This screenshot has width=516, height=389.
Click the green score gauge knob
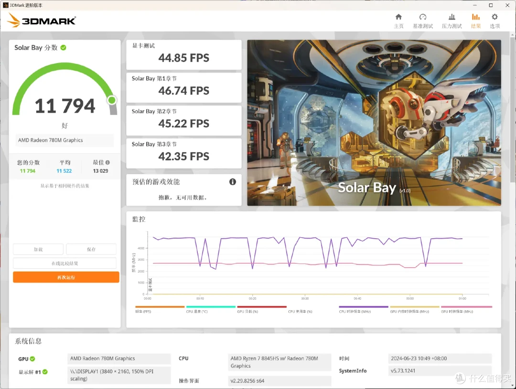pyautogui.click(x=112, y=100)
